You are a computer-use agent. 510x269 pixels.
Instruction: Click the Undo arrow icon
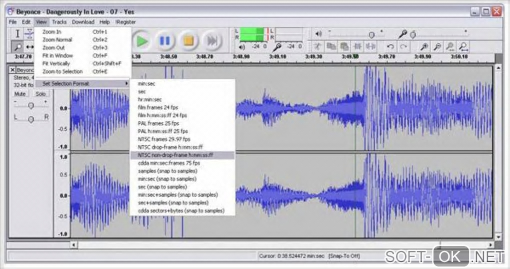click(x=390, y=47)
